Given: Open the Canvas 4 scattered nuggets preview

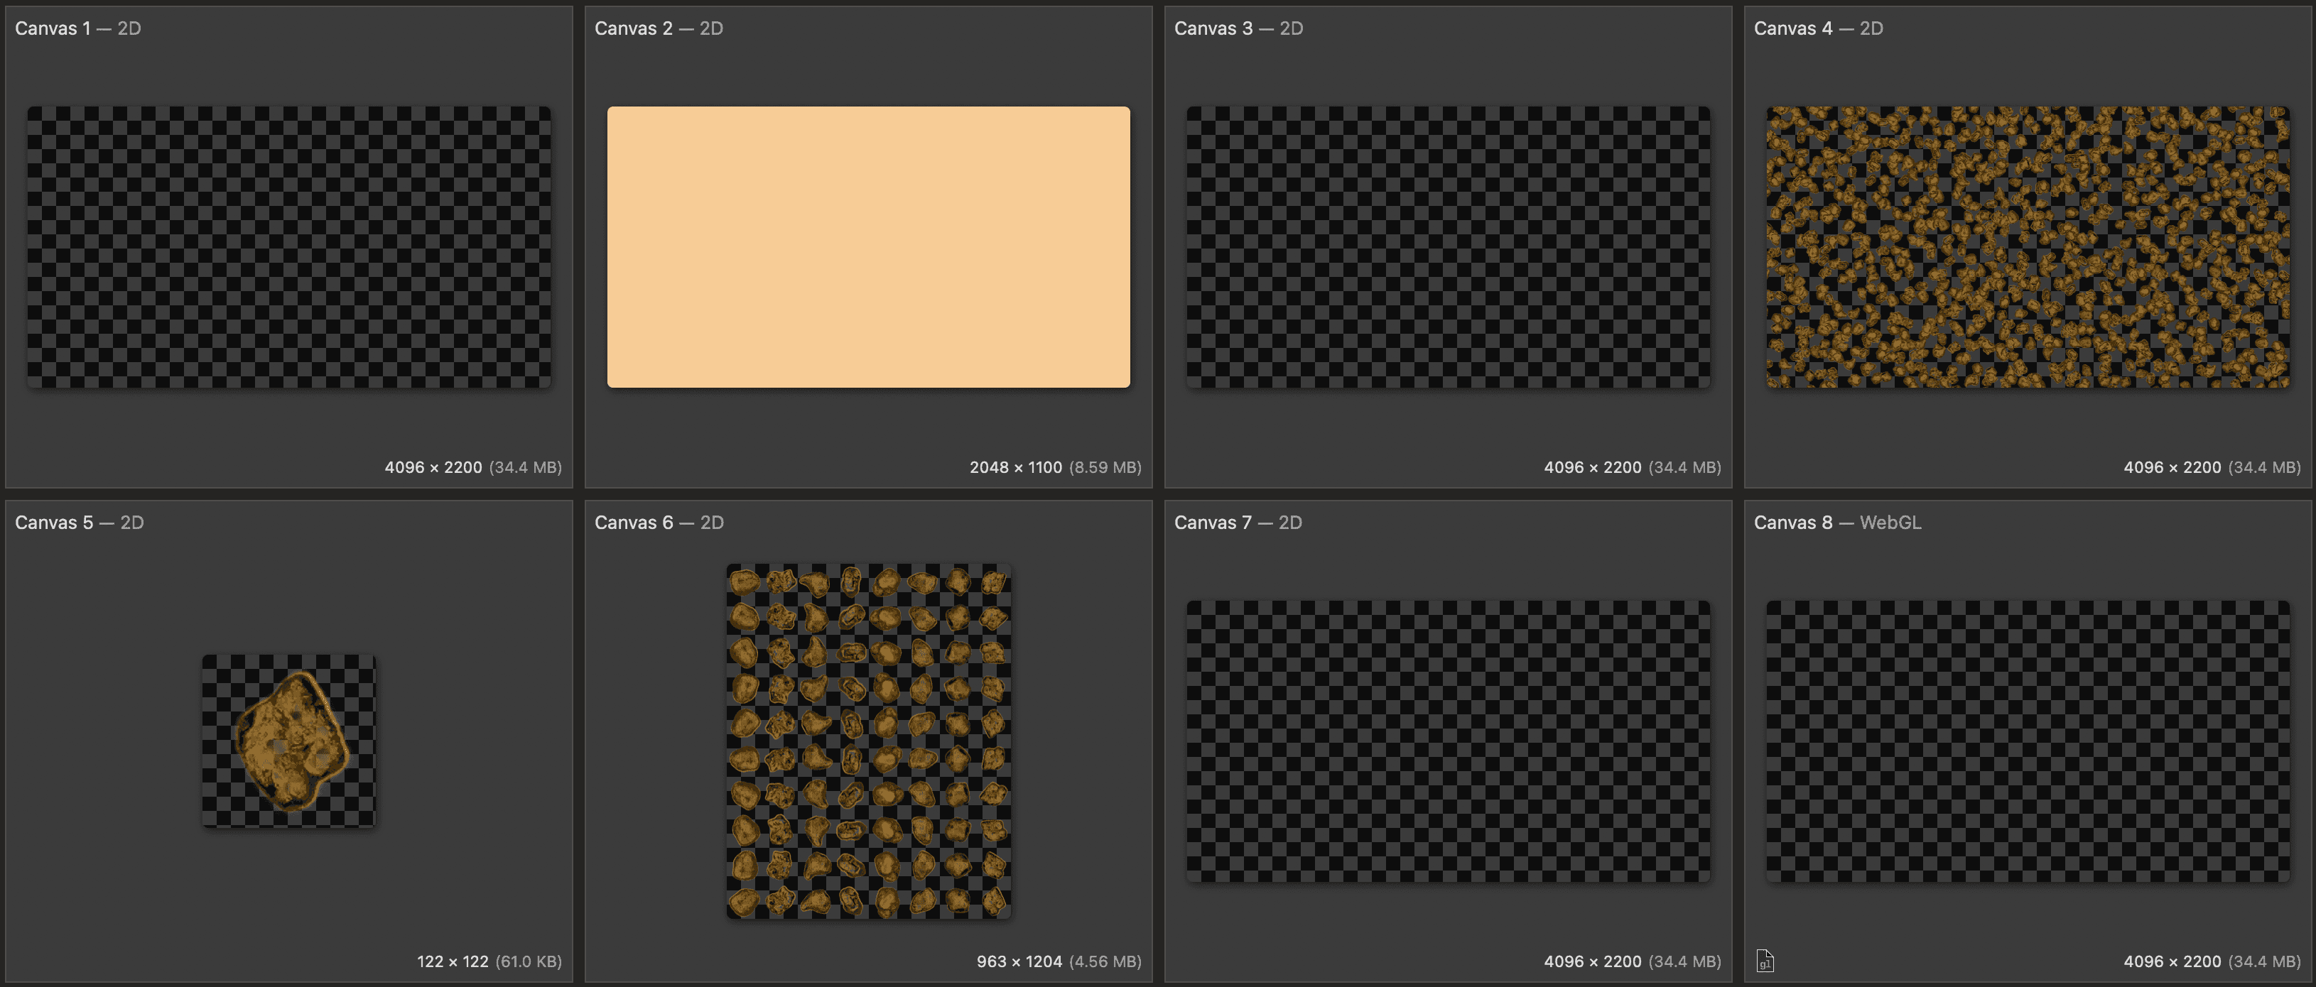Looking at the screenshot, I should point(2028,247).
